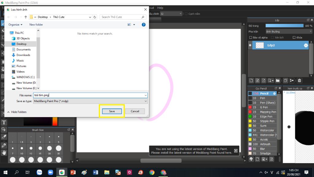
Task: Toggle the Cạnh mềm checkbox
Action: tap(186, 14)
